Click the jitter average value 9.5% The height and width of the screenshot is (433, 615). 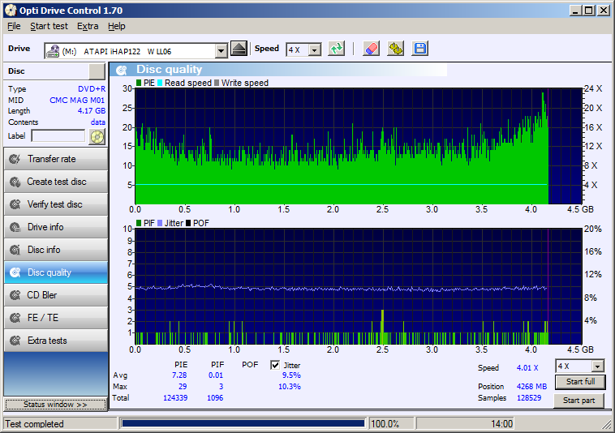(x=291, y=375)
